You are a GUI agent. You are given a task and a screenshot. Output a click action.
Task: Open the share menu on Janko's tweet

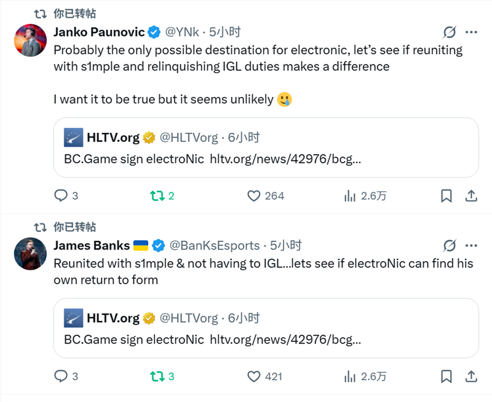tap(472, 195)
